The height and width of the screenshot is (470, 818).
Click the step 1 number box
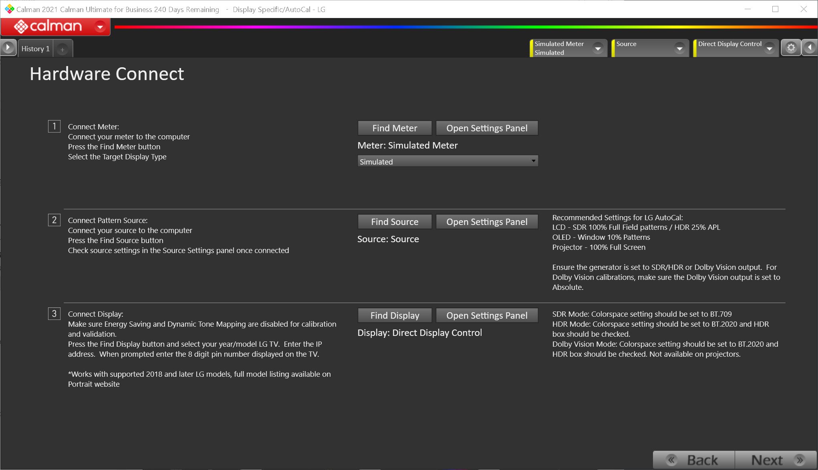tap(54, 127)
